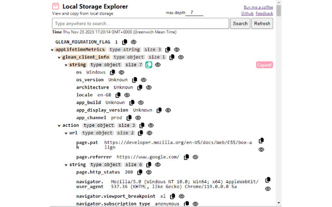This screenshot has height=207, width=332.
Task: Open the Feedback link
Action: (264, 13)
